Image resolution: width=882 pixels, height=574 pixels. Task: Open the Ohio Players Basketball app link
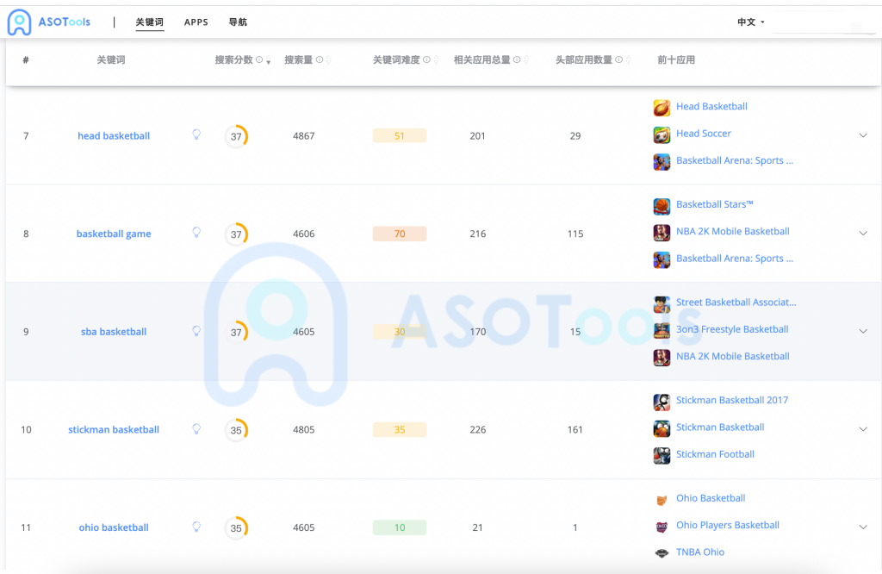point(727,525)
